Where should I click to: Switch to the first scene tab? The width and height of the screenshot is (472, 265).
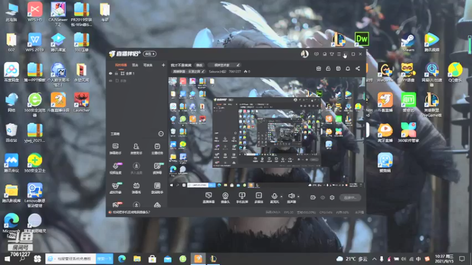click(121, 65)
